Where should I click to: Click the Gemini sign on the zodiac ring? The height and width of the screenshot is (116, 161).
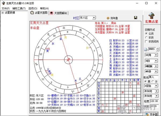click(98, 72)
